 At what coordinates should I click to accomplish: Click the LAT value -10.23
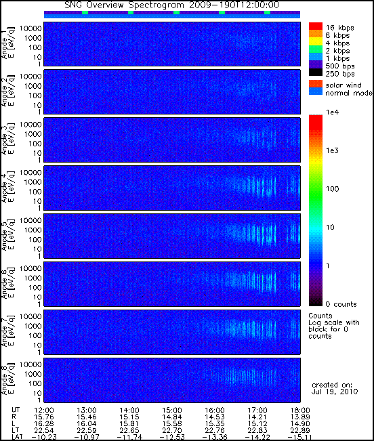44,438
